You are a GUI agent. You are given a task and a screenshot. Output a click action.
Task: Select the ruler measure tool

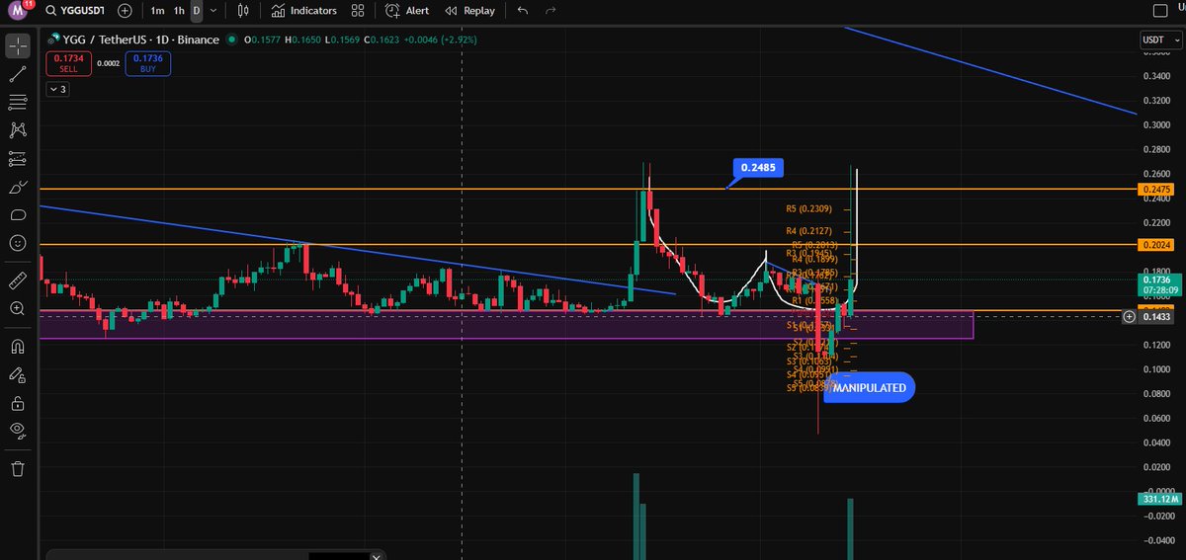[17, 280]
